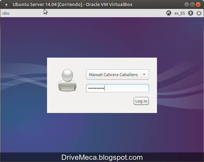Open the es_ES language menu
Viewport: 204px width, 162px height.
click(180, 13)
